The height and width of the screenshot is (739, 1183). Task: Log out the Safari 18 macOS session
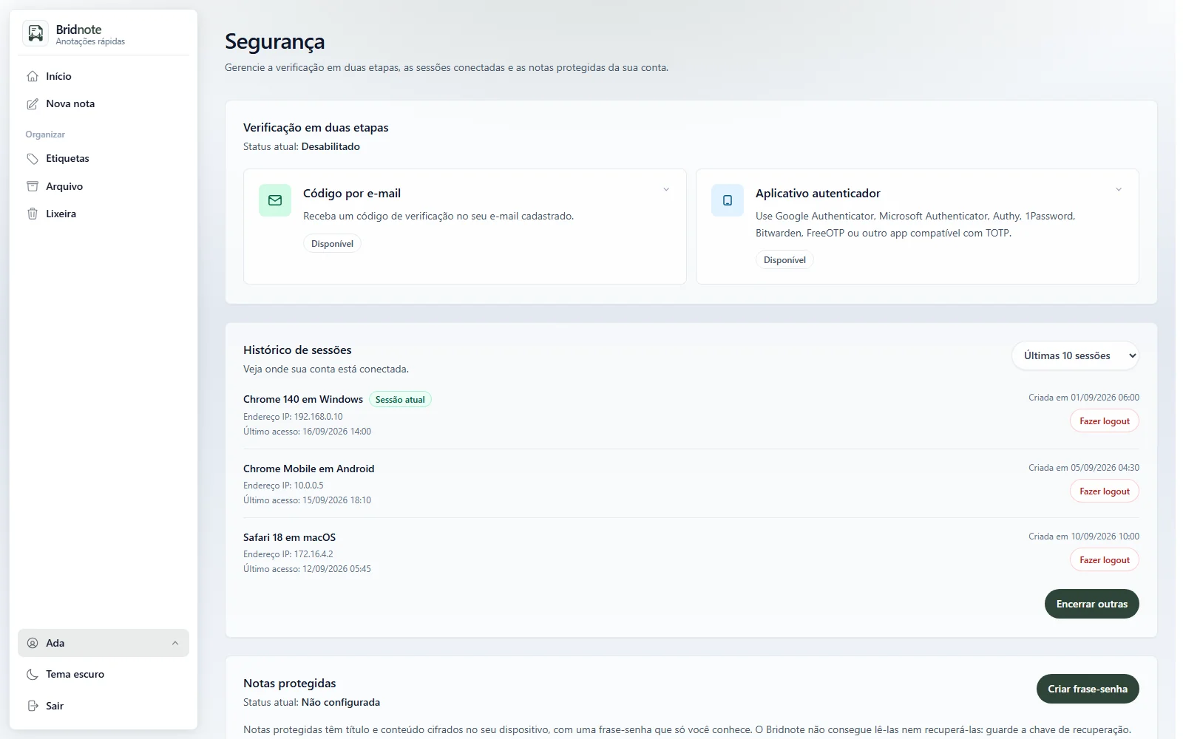click(1105, 560)
